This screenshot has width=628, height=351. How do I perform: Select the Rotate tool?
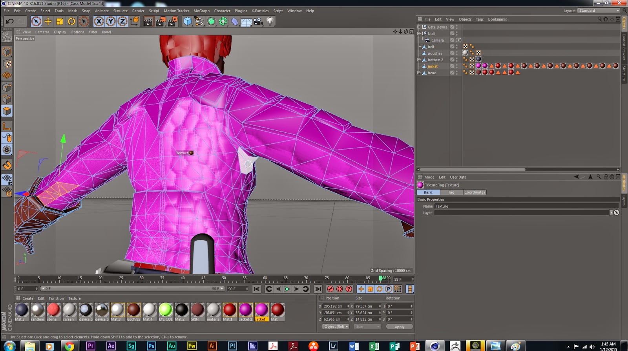(71, 21)
